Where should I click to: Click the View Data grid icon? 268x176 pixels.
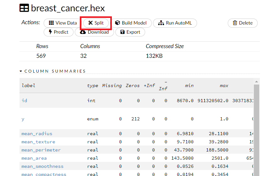[x=51, y=23]
